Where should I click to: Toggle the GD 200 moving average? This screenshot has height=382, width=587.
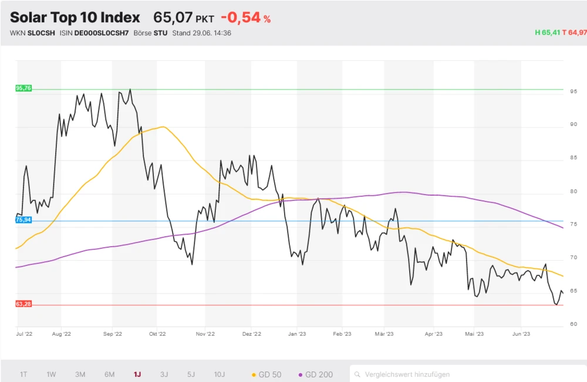click(x=316, y=374)
